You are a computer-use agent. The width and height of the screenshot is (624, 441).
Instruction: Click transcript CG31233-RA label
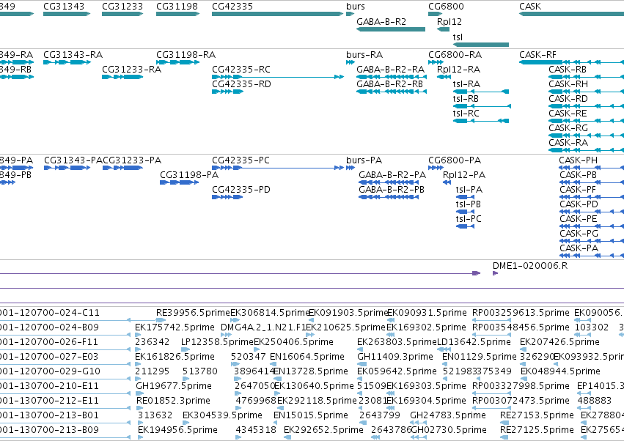point(132,70)
